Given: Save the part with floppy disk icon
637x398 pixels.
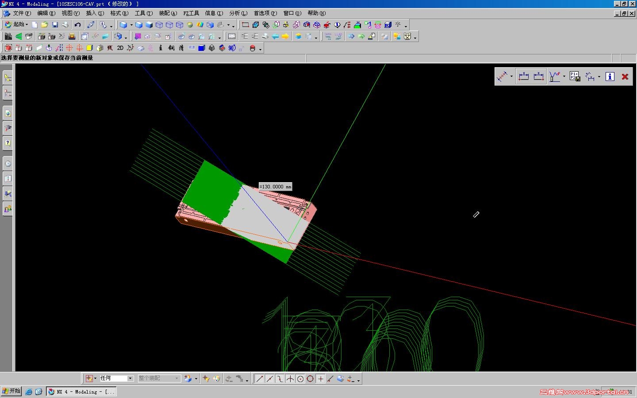Looking at the screenshot, I should pyautogui.click(x=55, y=25).
